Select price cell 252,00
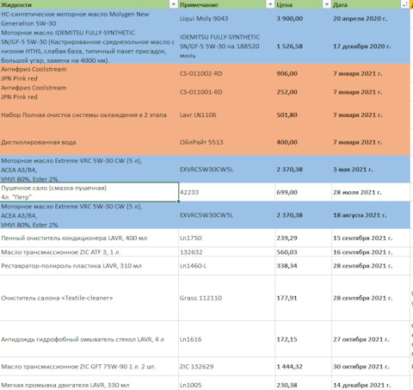 303,92
